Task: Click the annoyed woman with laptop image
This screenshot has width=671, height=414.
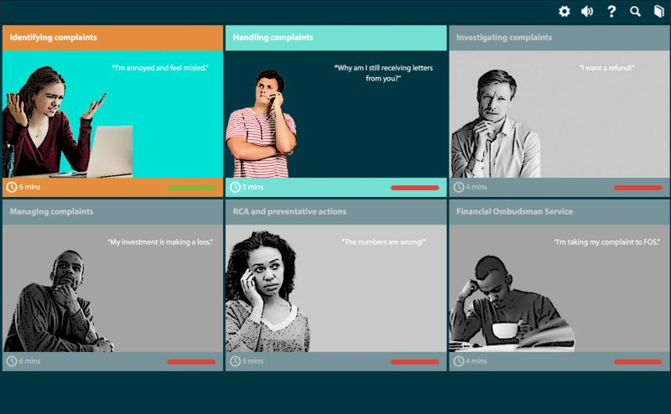Action: tap(68, 122)
